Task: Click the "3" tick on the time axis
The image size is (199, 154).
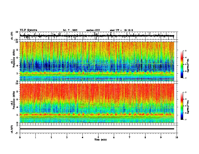Action: pos(67,137)
